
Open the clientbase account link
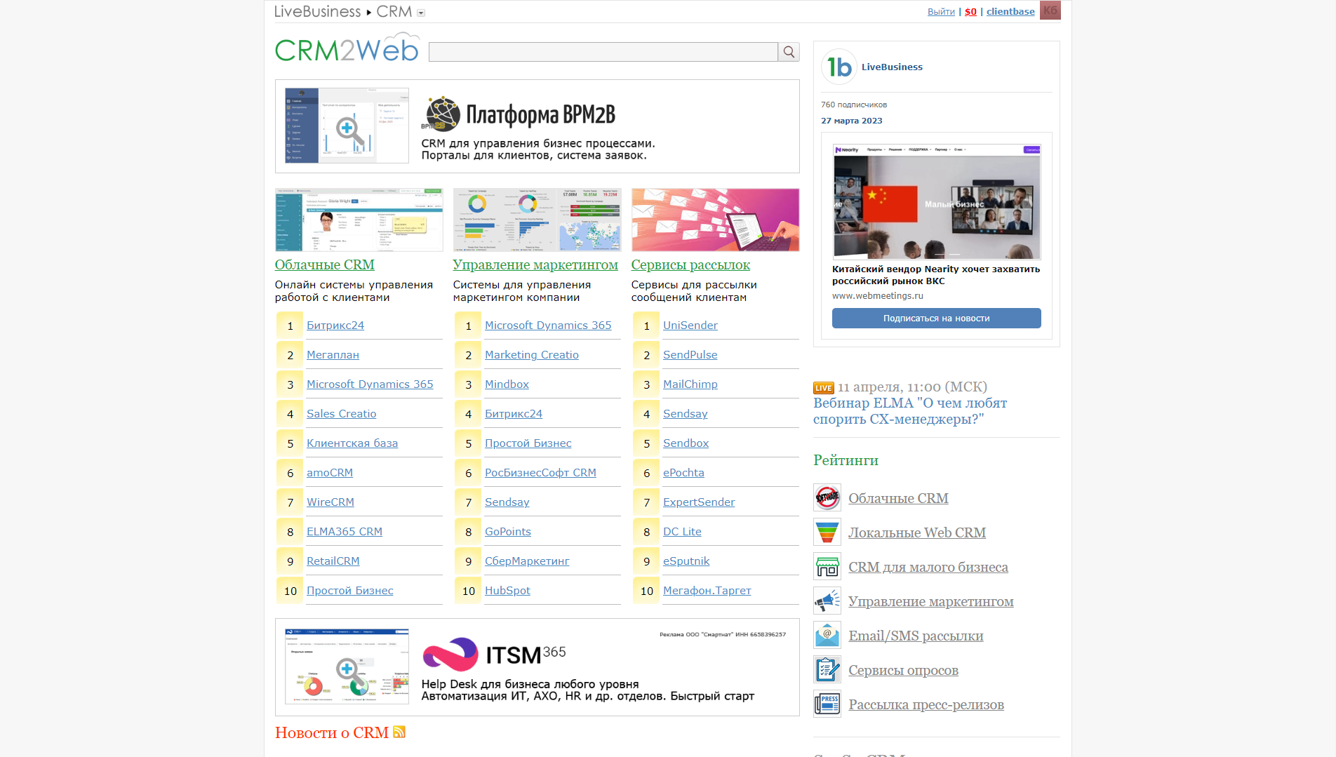(1010, 12)
